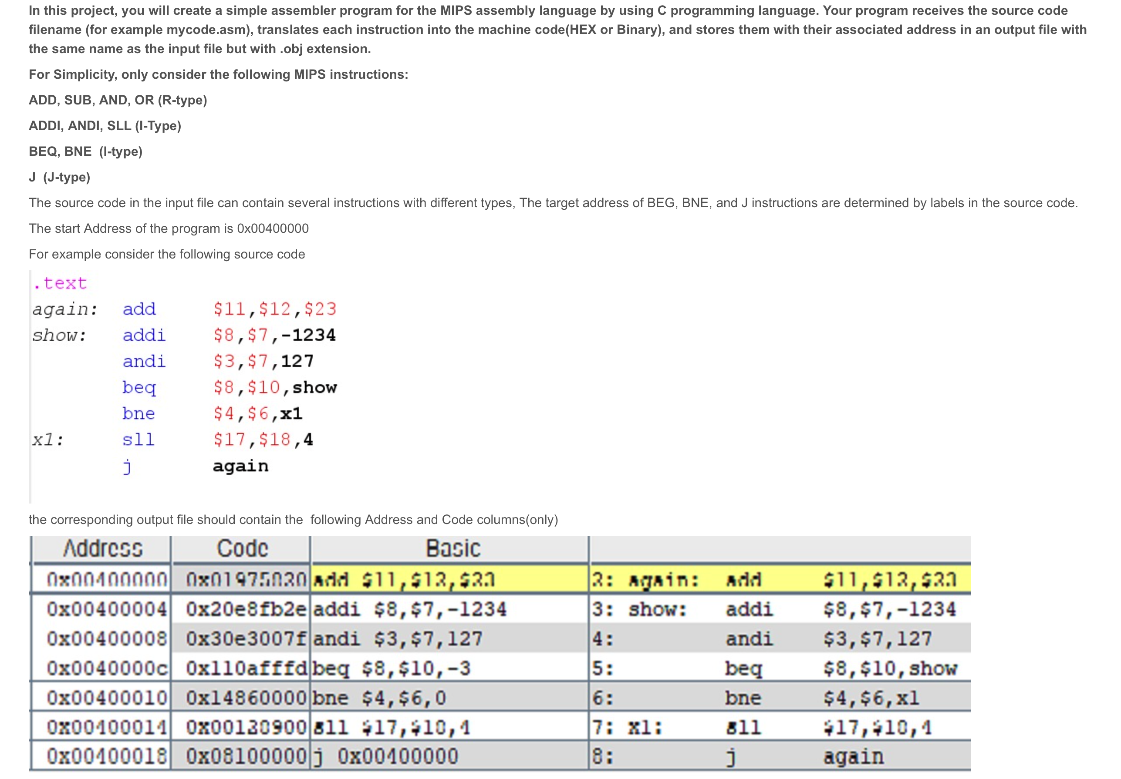The height and width of the screenshot is (779, 1121).
Task: Click code cell 0x20e8fb2e
Action: [x=246, y=609]
